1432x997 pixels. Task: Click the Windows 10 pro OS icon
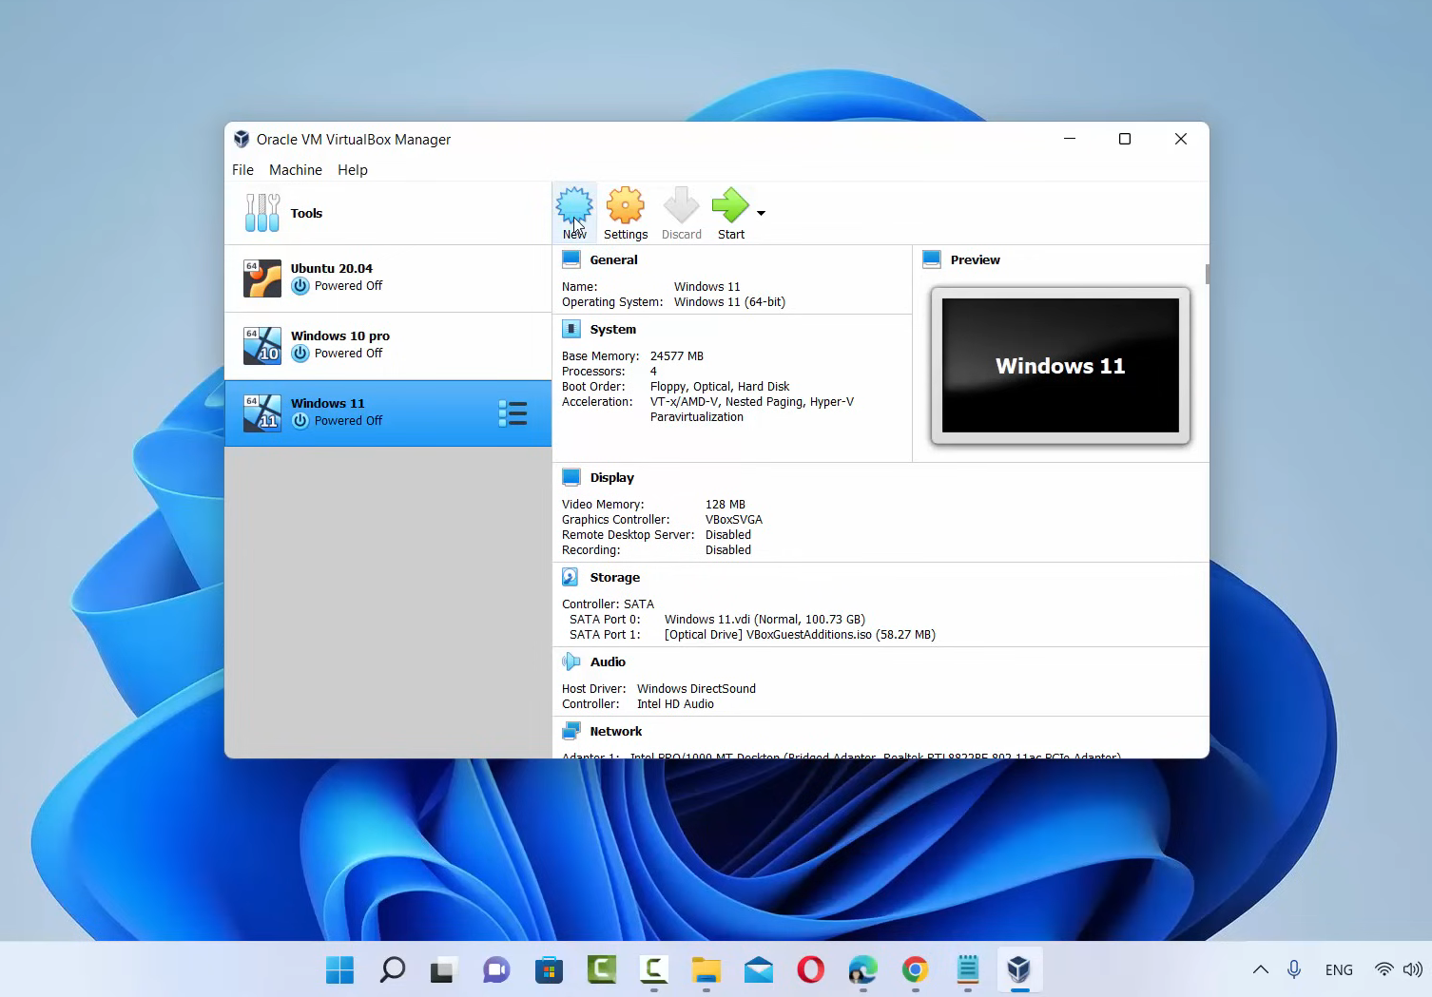[x=262, y=346]
